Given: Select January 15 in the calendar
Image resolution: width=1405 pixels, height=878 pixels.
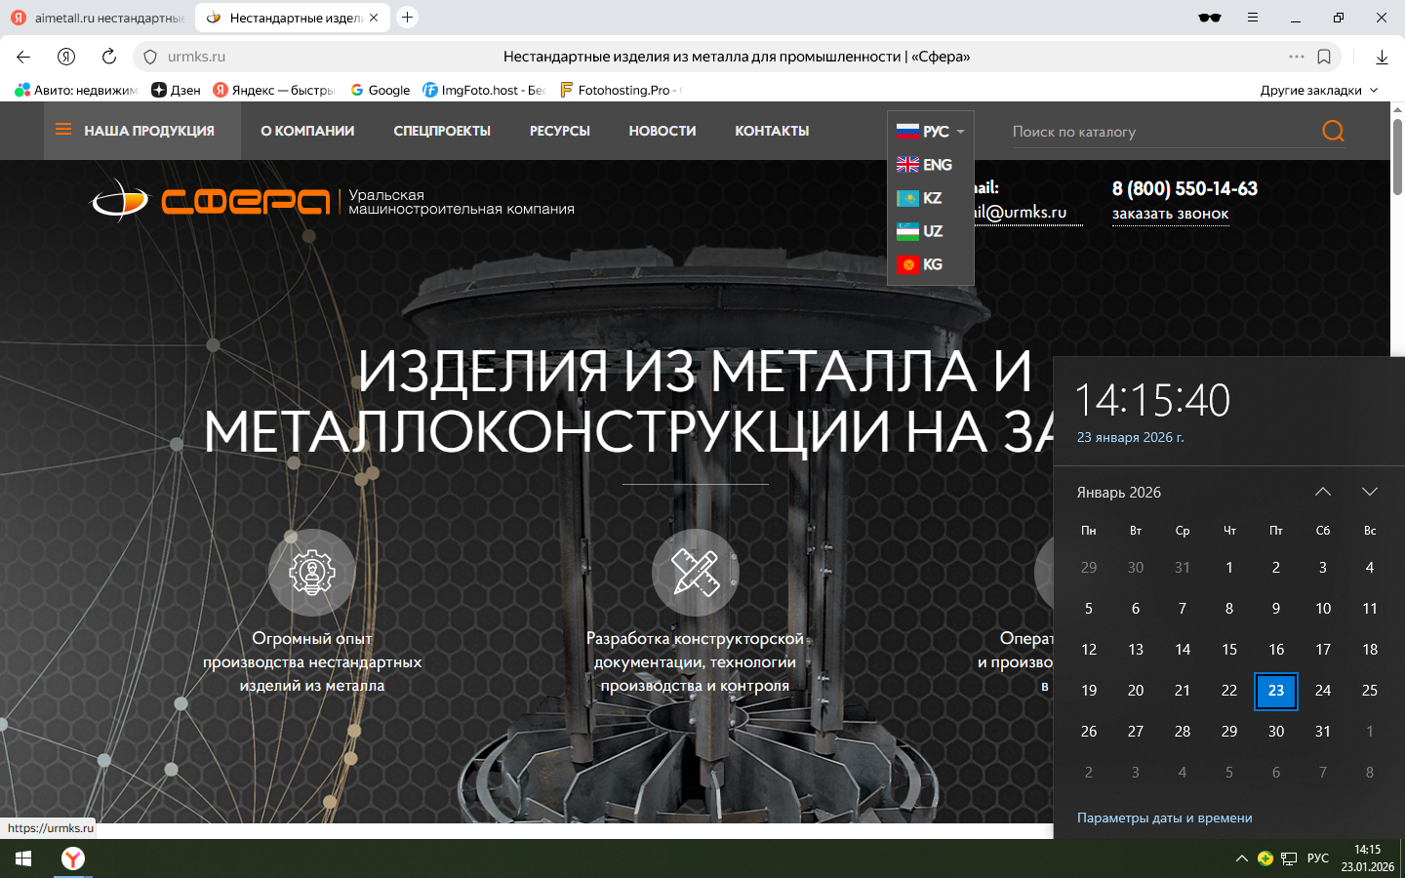Looking at the screenshot, I should (1229, 650).
